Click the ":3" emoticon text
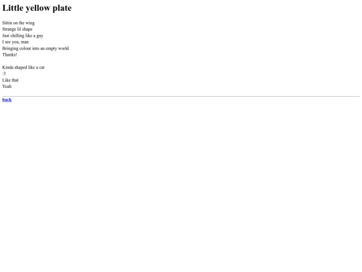 coord(4,74)
